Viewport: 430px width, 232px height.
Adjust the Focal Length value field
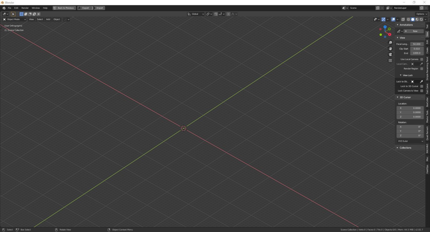tap(417, 44)
